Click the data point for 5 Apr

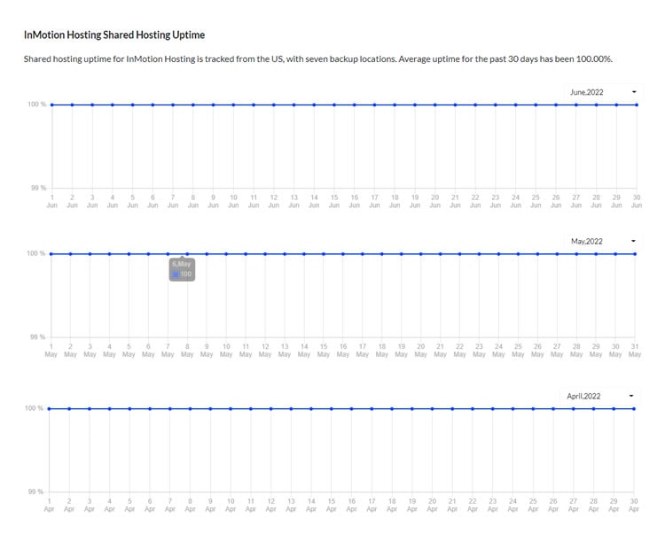[x=129, y=409]
